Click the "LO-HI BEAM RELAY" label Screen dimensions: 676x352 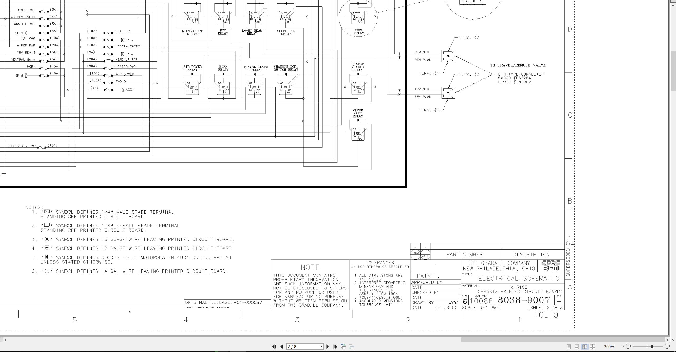[x=252, y=32]
